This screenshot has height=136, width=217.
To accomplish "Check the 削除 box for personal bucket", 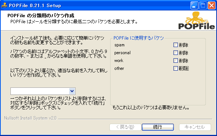I will pos(176,53).
